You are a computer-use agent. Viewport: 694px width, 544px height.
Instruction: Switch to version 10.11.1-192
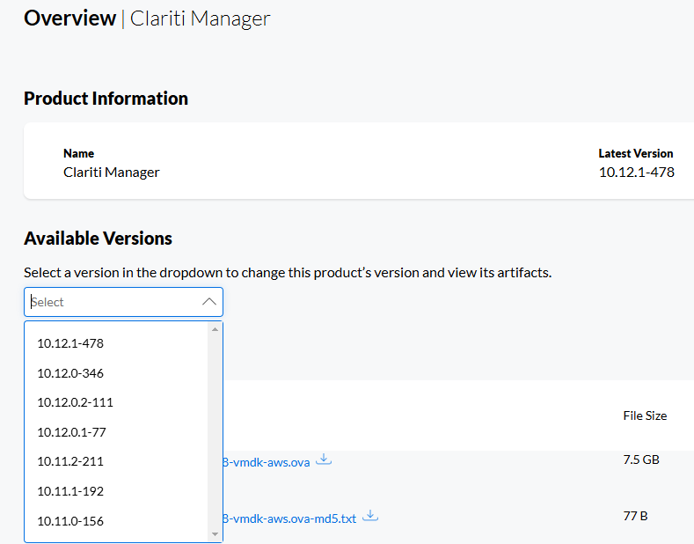coord(70,491)
